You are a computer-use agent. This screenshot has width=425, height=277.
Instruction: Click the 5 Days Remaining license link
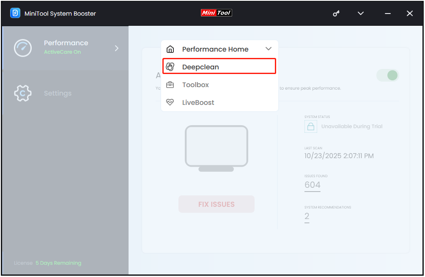click(x=58, y=263)
